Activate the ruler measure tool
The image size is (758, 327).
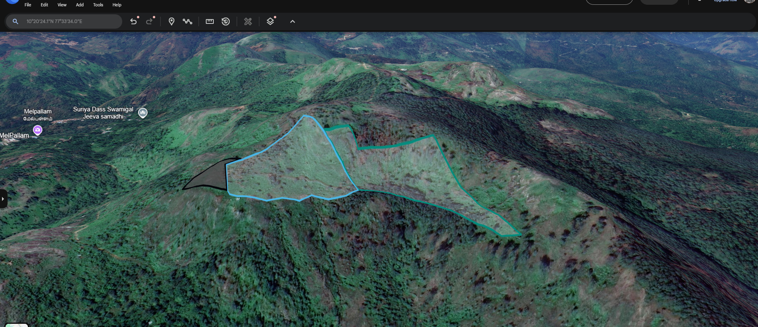(x=210, y=21)
